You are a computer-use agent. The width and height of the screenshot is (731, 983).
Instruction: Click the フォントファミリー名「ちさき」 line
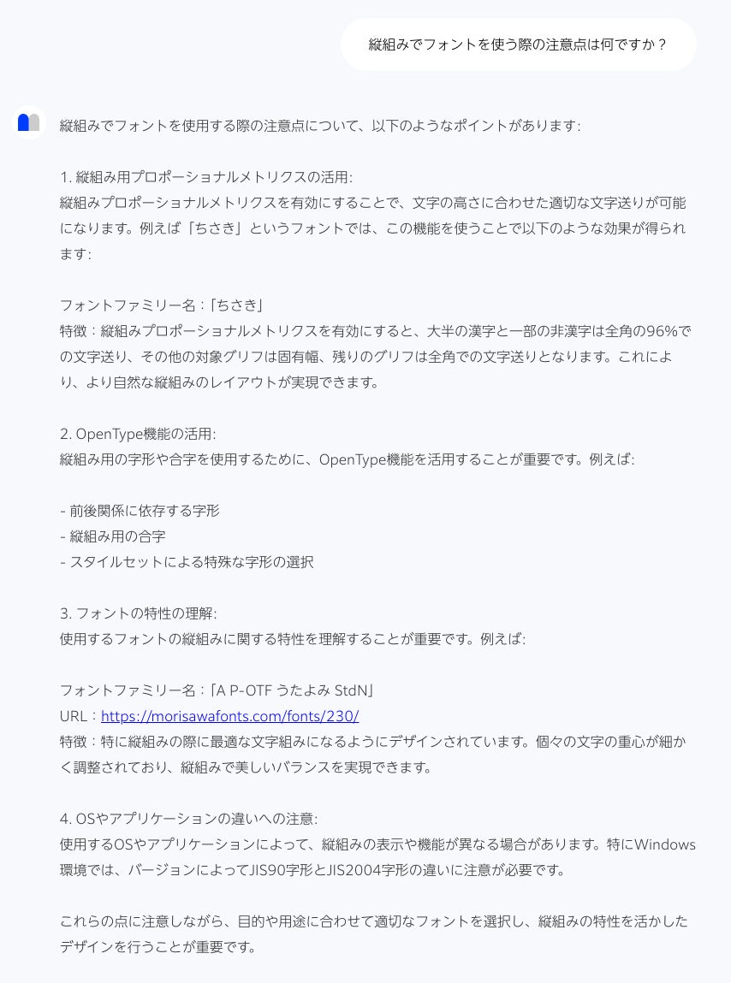161,305
